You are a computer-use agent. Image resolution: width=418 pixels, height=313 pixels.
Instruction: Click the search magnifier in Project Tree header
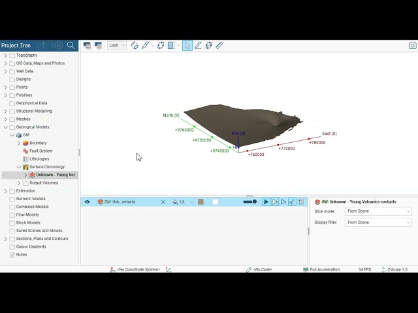(x=71, y=45)
